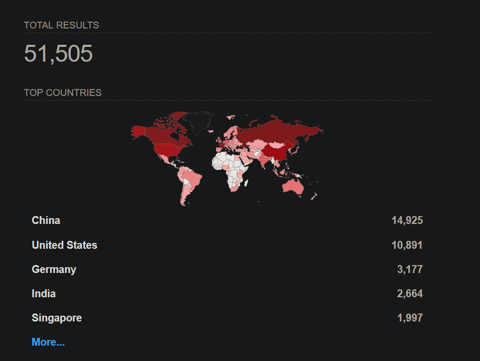Select Australia on the world map
Screen dimensions: 480x361
[x=293, y=187]
